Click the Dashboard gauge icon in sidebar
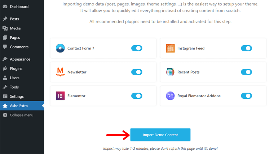This screenshot has height=154, width=274. 5,7
